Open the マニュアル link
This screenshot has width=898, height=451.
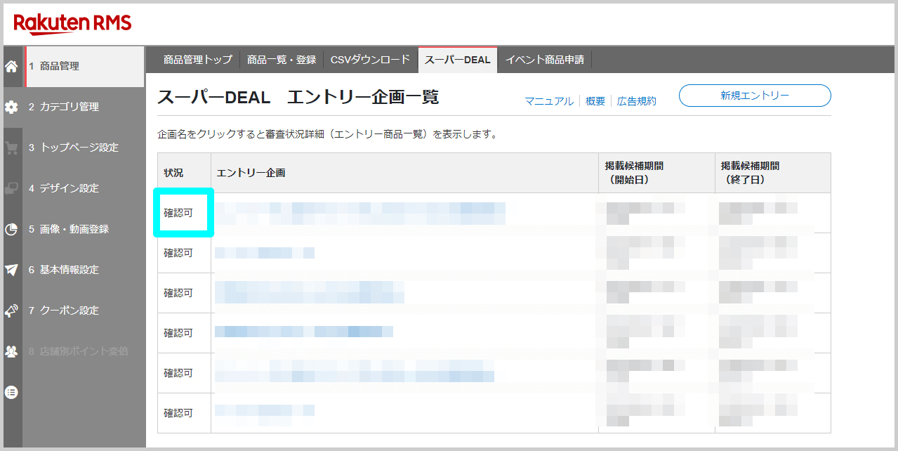click(x=549, y=101)
